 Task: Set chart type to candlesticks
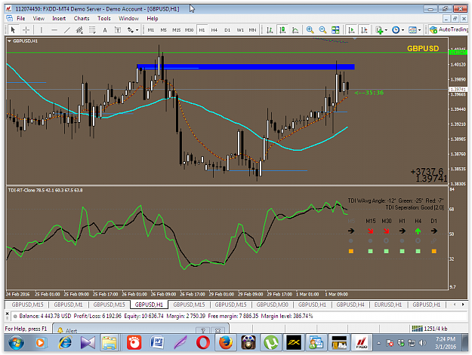click(282, 29)
